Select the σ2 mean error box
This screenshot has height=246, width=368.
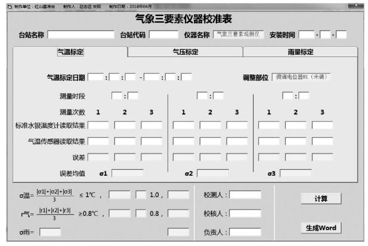[x=213, y=173]
